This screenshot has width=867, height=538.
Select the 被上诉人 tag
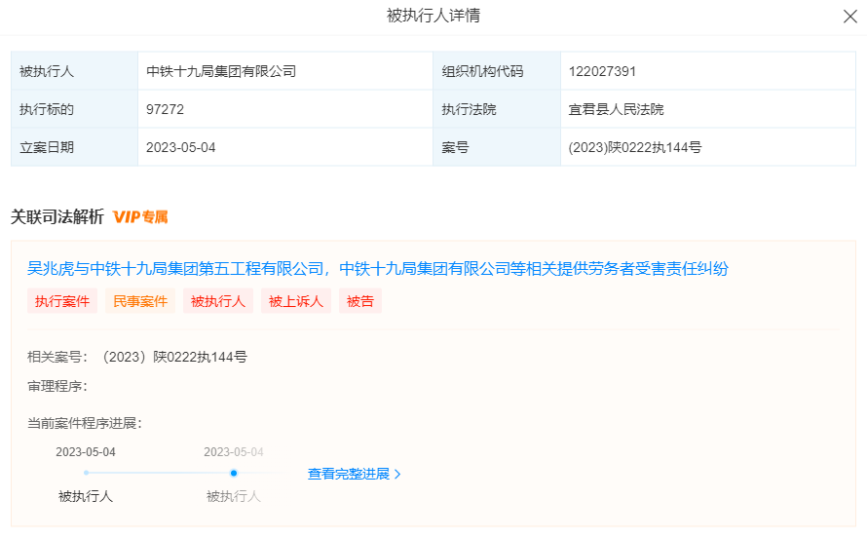point(296,301)
